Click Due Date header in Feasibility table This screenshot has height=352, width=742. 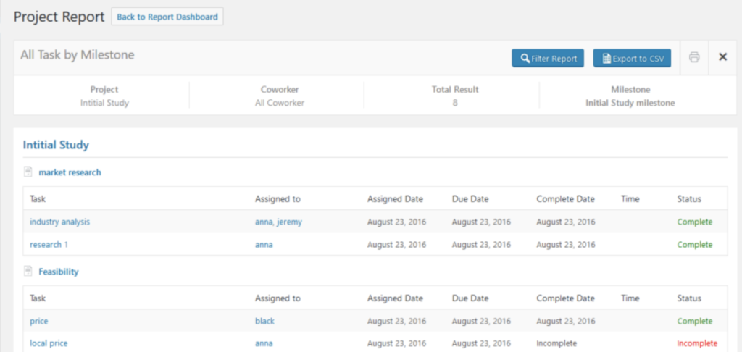[x=470, y=298]
